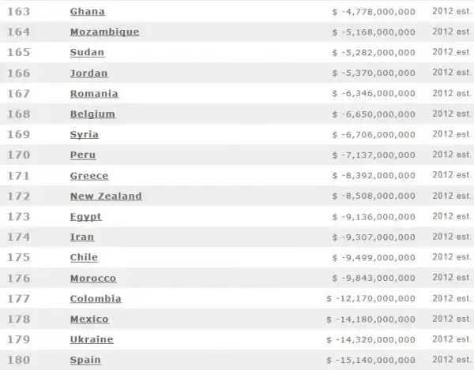Open the Greece country page
Screen dimensions: 474x370
(x=89, y=176)
